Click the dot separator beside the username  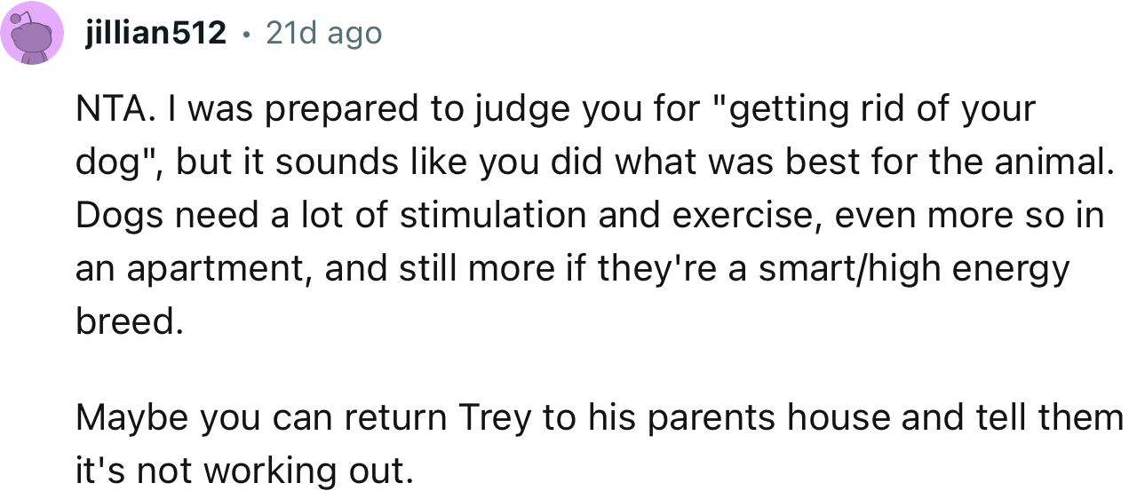click(246, 34)
